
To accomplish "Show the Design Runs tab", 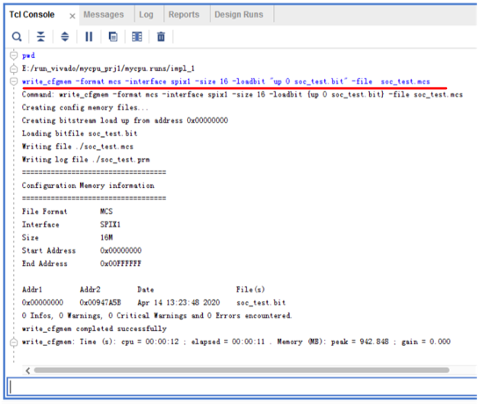I will coord(239,14).
